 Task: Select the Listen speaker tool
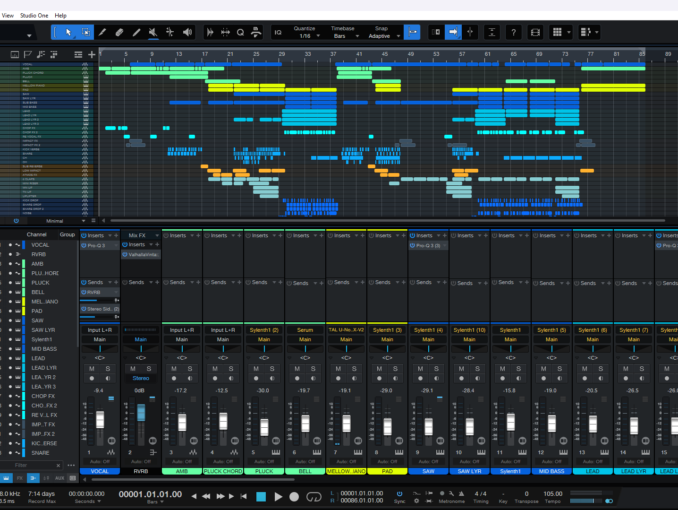[187, 32]
